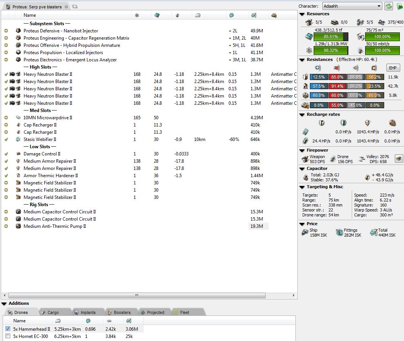Toggle state of first Medium Armor Repairer II

click(x=6, y=161)
